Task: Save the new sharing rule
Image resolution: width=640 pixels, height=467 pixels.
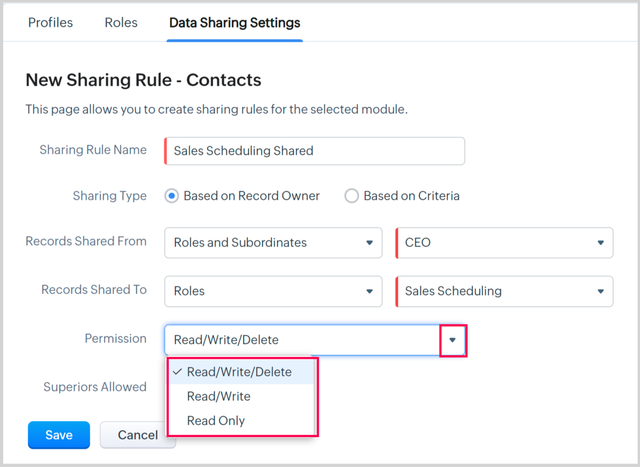Action: [x=59, y=435]
